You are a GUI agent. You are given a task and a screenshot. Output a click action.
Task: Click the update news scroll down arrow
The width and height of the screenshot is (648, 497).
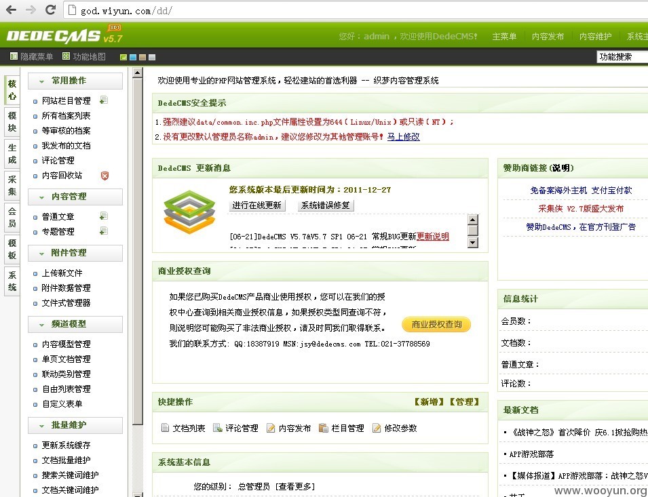(473, 242)
